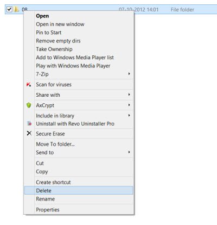Viewport: 217px width, 225px height.
Task: Expand the 7-Zip submenu arrow
Action: (129, 74)
